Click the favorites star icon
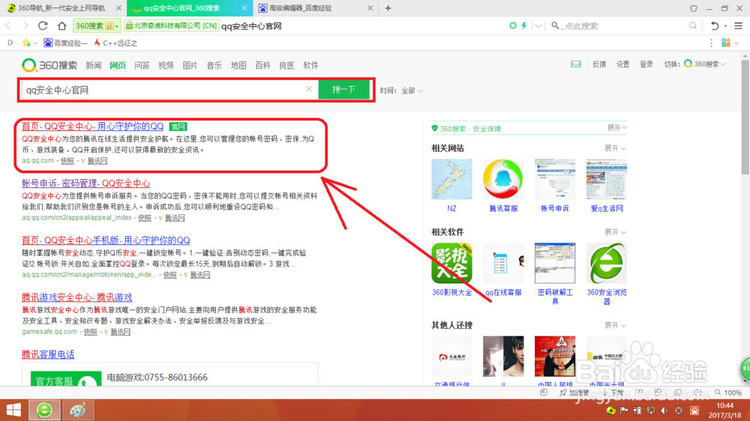The height and width of the screenshot is (421, 750). (26, 43)
